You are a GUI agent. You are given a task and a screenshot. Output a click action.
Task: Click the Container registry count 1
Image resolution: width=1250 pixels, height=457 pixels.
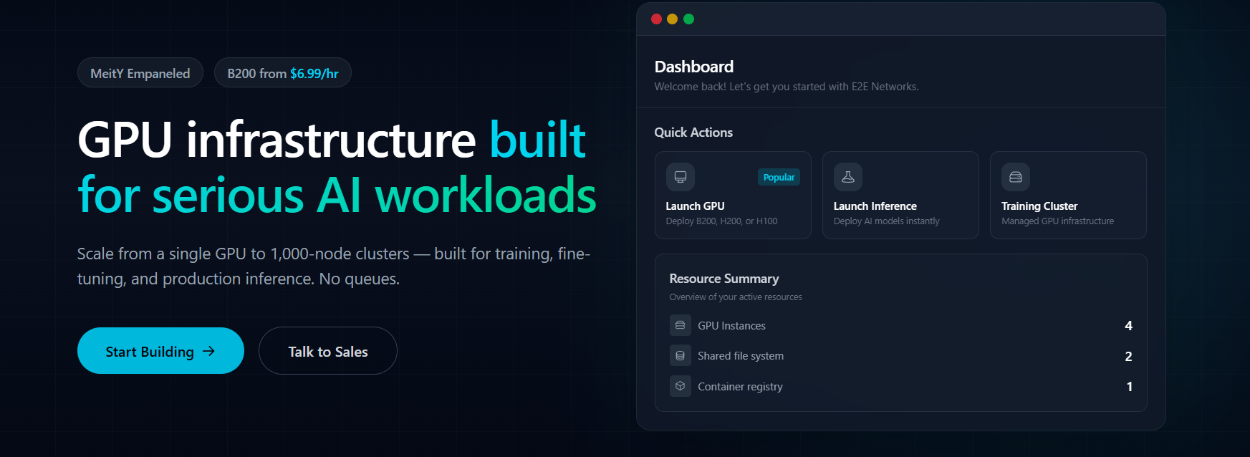pyautogui.click(x=1129, y=387)
